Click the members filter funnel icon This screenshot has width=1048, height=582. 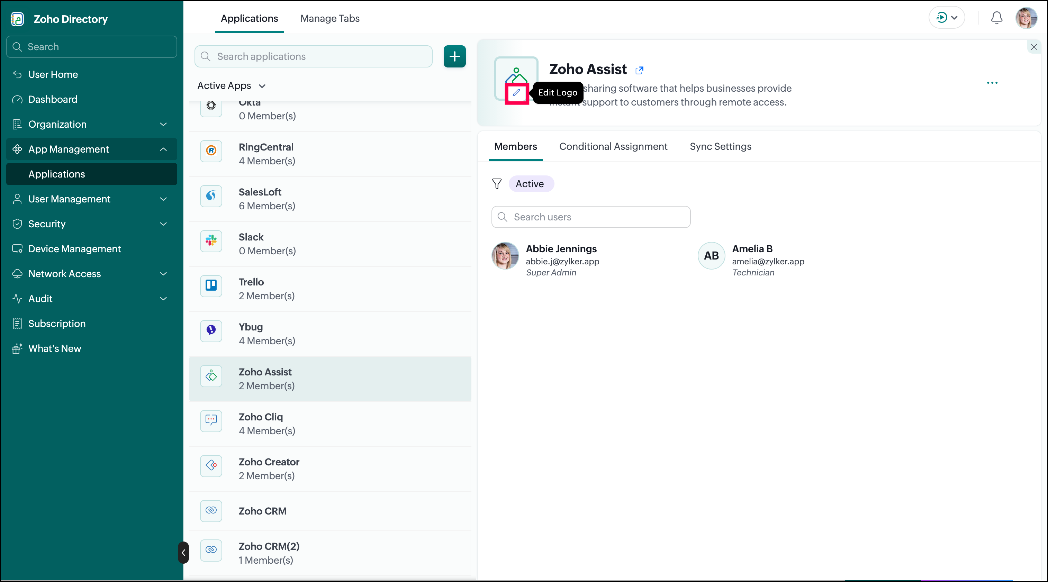497,184
